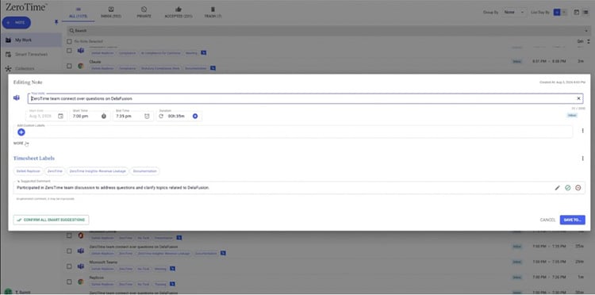Screen dimensions: 595x295
Task: Go to Smart Timesheet in sidebar
Action: [x=31, y=54]
